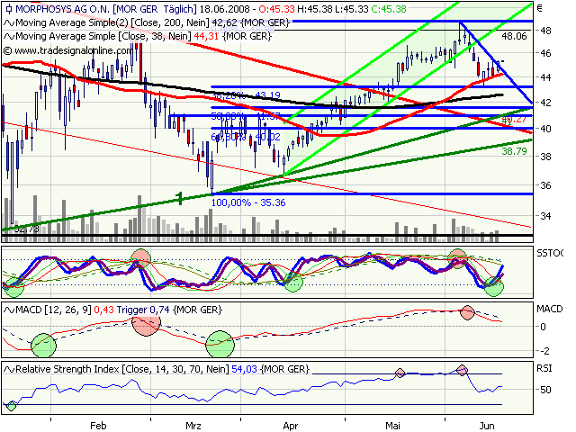Click the price axis label 34
The height and width of the screenshot is (432, 576).
[x=545, y=216]
